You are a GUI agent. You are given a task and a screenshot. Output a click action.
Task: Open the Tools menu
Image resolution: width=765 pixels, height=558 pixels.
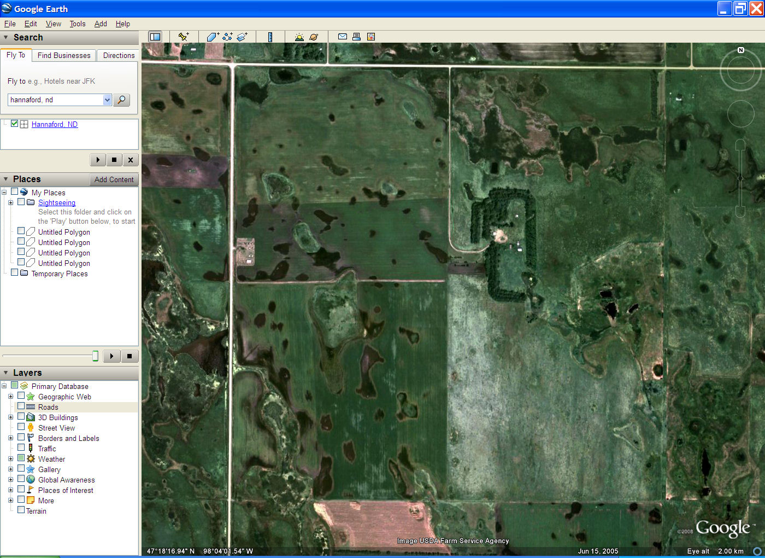(x=78, y=24)
